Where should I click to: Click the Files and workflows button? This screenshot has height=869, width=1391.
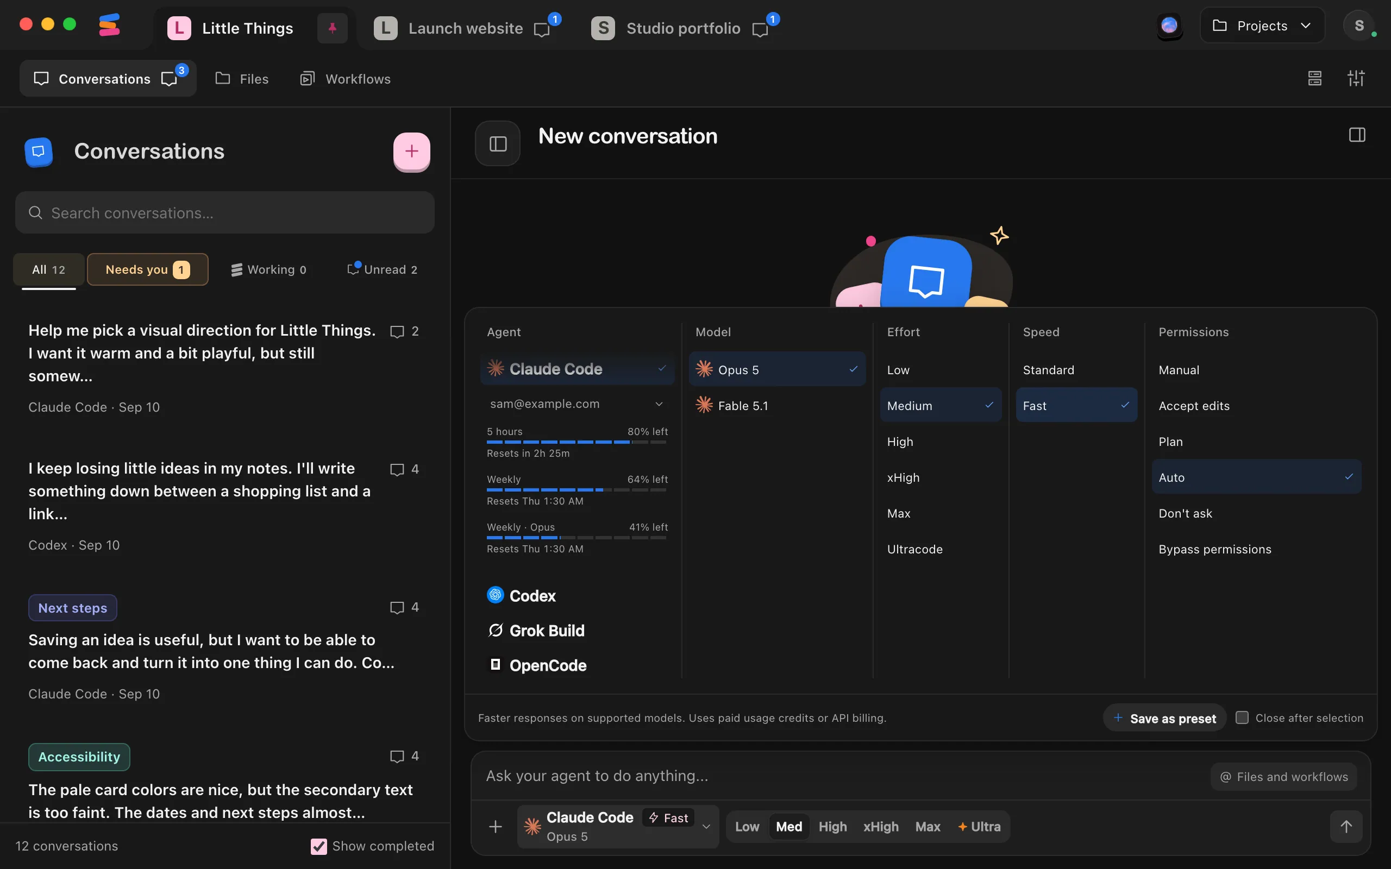tap(1283, 777)
